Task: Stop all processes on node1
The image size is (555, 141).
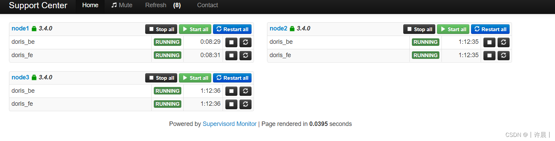Action: click(161, 29)
